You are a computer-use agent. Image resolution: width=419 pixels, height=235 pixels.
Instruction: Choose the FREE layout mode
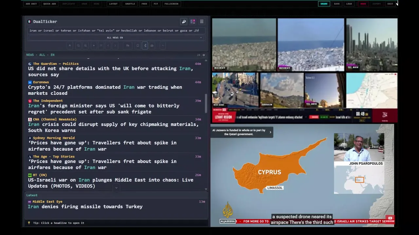144,4
